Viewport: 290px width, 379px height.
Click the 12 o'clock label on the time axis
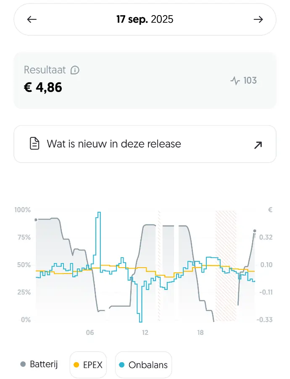145,333
